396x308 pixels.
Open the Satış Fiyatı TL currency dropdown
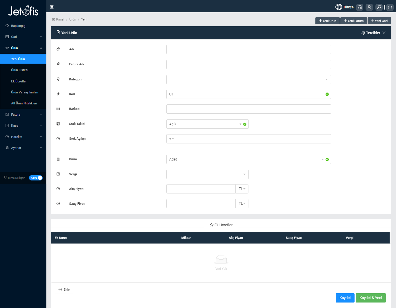click(x=242, y=204)
